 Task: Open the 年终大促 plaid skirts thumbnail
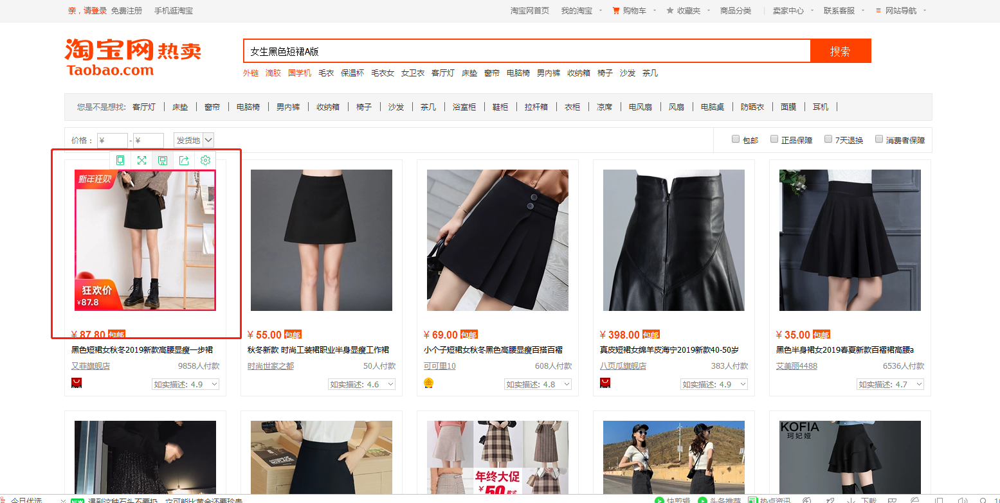pyautogui.click(x=498, y=457)
